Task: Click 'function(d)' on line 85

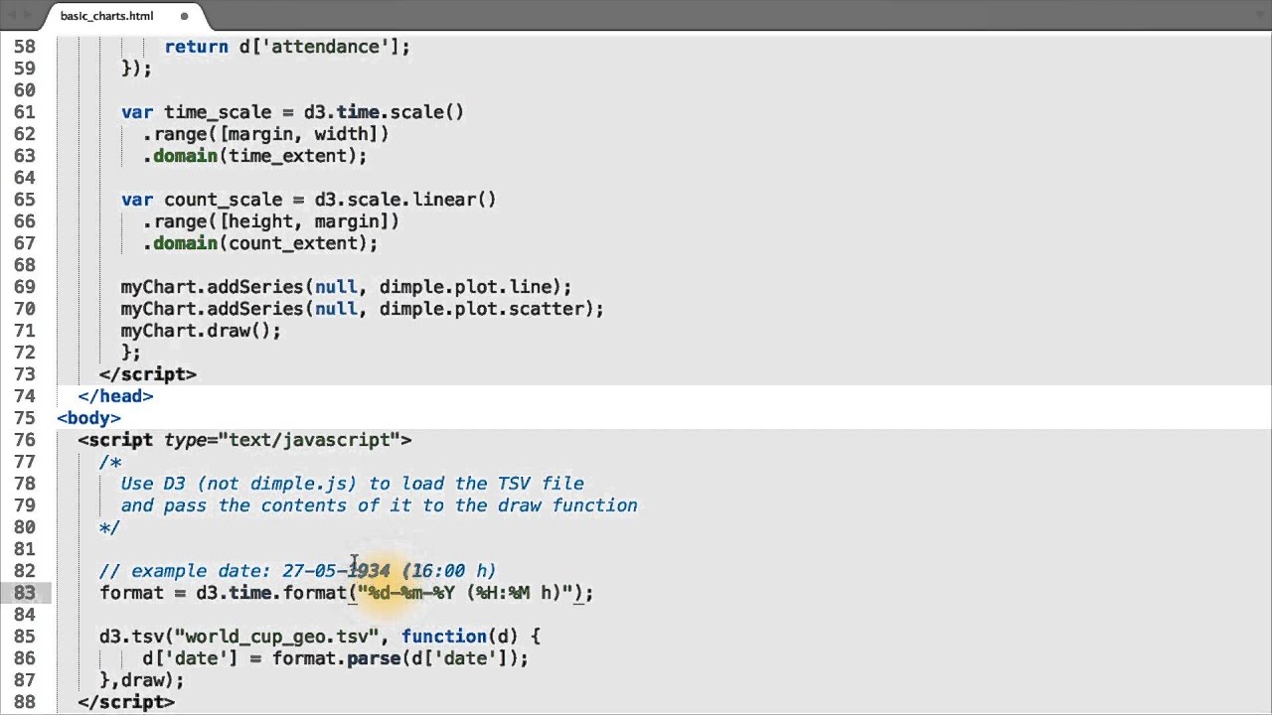Action: point(459,637)
